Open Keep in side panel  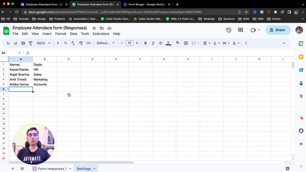point(301,57)
